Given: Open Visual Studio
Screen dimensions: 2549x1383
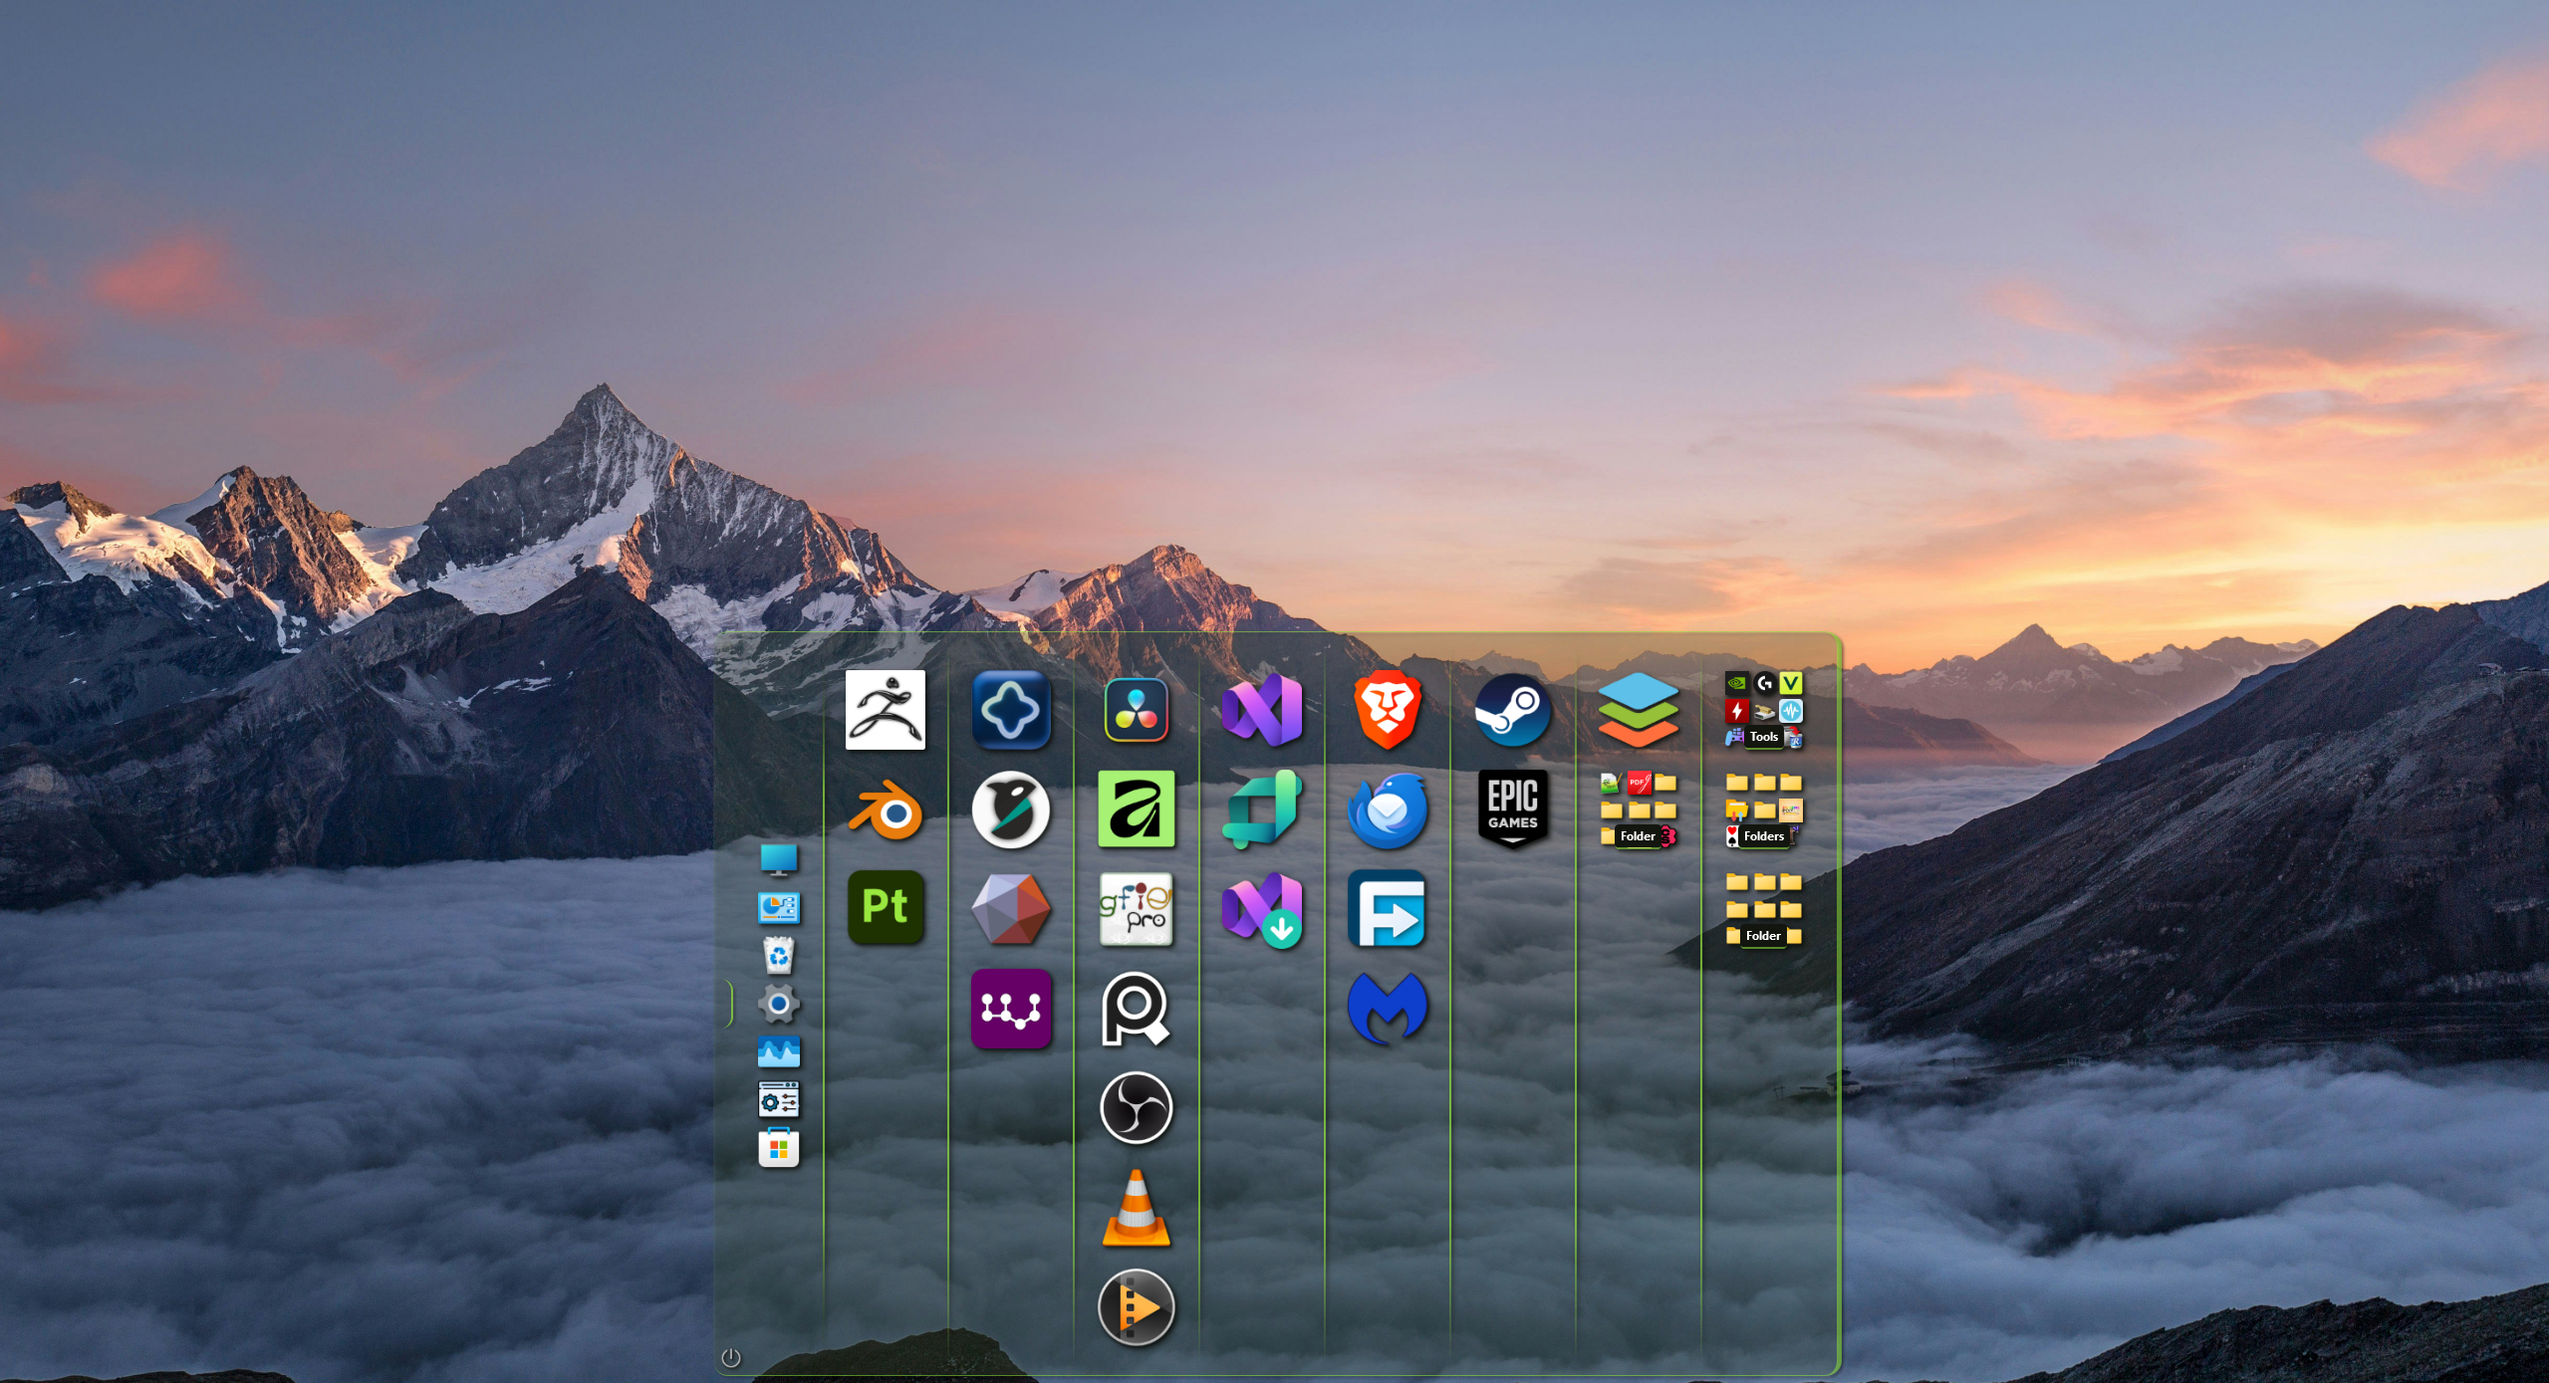Looking at the screenshot, I should [1262, 710].
